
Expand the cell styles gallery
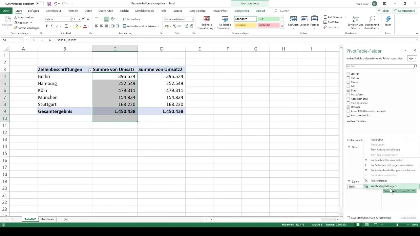pyautogui.click(x=282, y=26)
